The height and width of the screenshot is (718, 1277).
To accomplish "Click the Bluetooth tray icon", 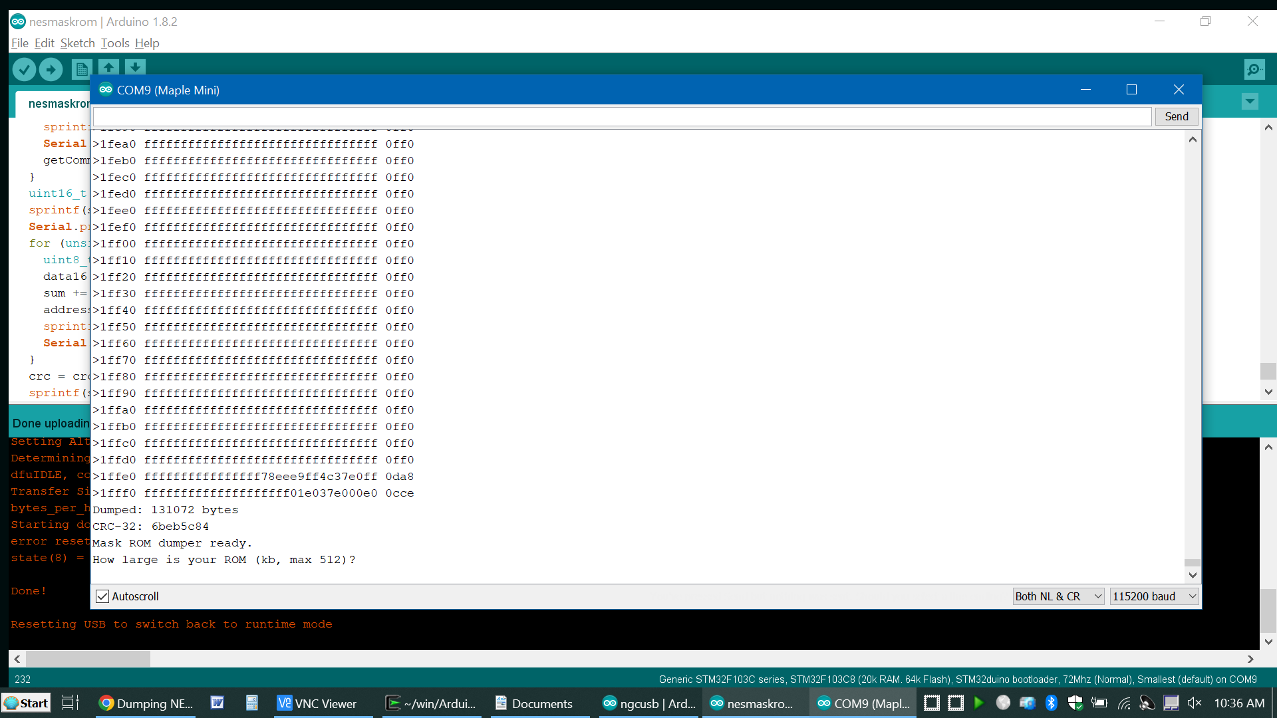I will pos(1051,703).
